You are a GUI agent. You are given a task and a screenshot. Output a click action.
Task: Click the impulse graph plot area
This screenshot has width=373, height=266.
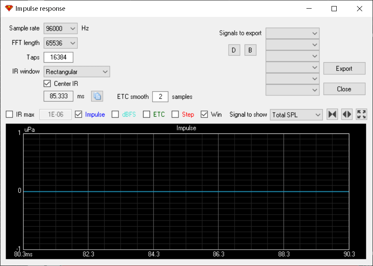click(x=186, y=191)
